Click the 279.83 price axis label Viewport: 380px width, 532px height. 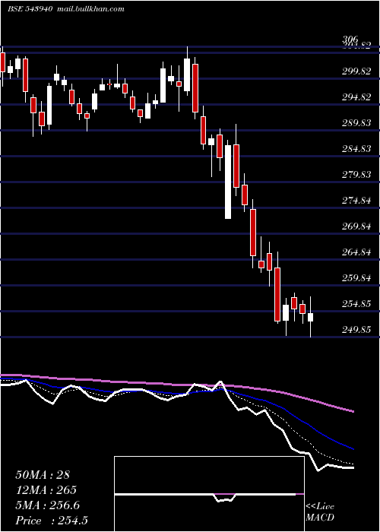pos(356,174)
